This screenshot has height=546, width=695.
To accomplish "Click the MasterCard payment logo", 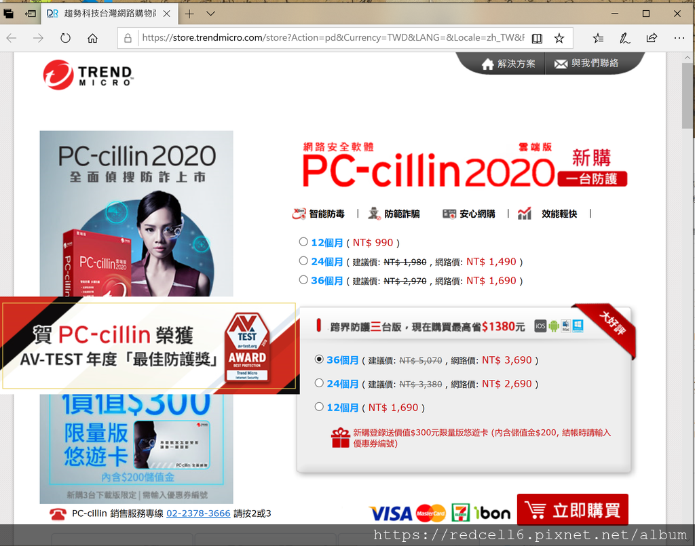I will pos(430,513).
